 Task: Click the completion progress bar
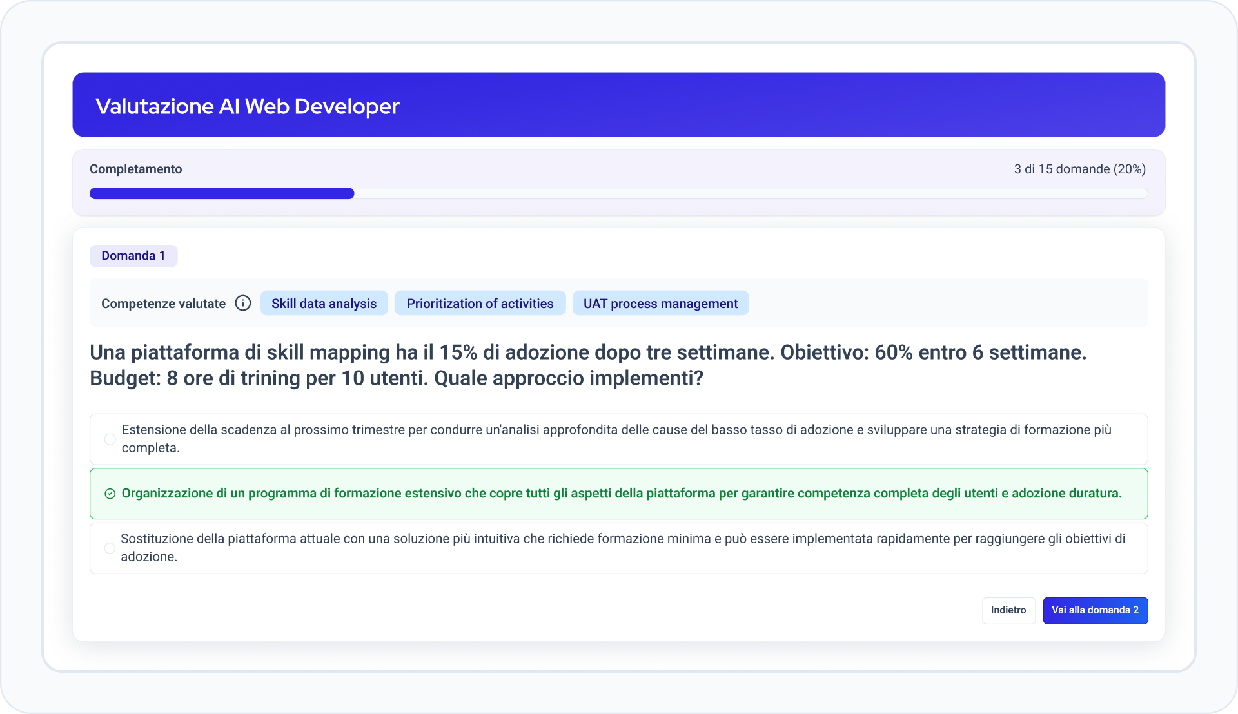pyautogui.click(x=618, y=193)
